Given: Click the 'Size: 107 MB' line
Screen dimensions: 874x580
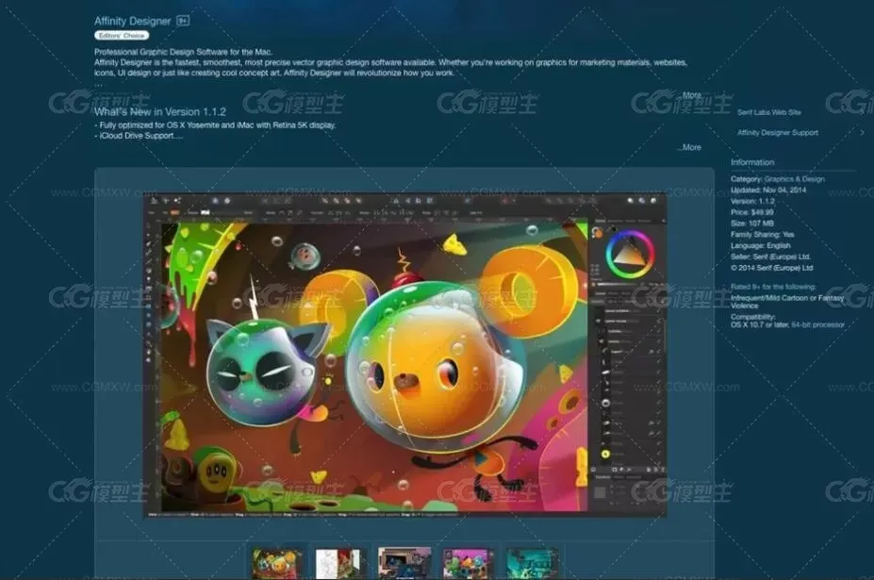Looking at the screenshot, I should point(752,224).
